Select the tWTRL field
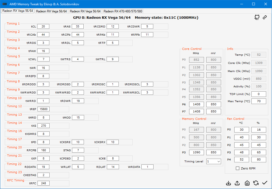Viewport: 272px width, 189px height. tap(113, 59)
